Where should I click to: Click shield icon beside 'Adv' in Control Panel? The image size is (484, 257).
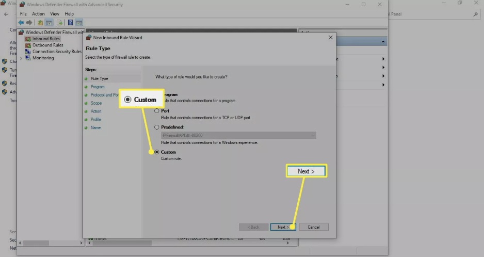4,92
